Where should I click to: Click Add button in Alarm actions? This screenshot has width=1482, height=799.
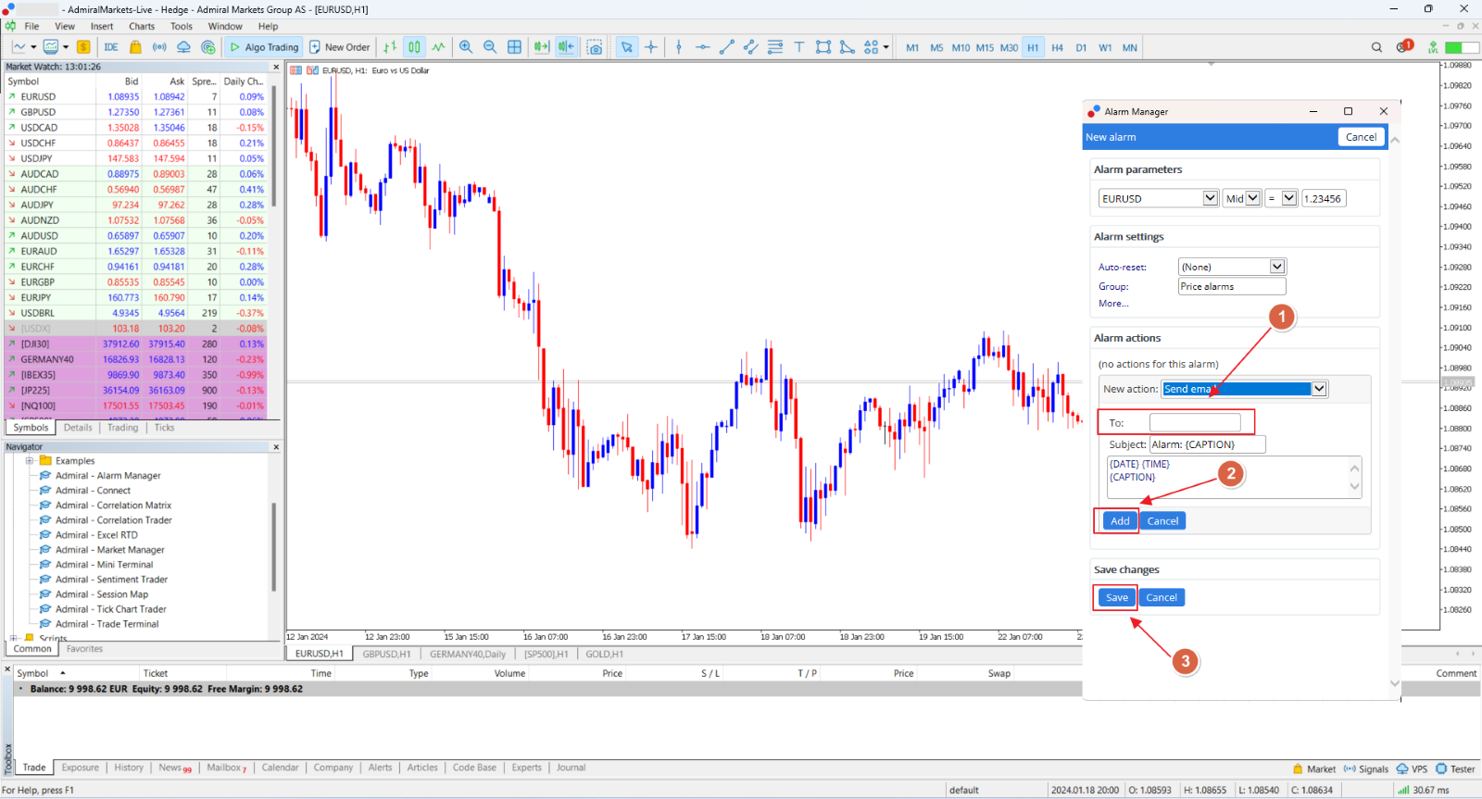(x=1120, y=521)
